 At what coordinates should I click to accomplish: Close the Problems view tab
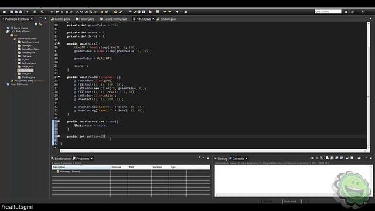click(x=91, y=159)
